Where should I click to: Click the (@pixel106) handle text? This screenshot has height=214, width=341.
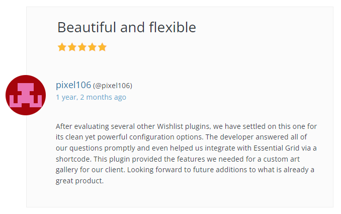(x=113, y=86)
